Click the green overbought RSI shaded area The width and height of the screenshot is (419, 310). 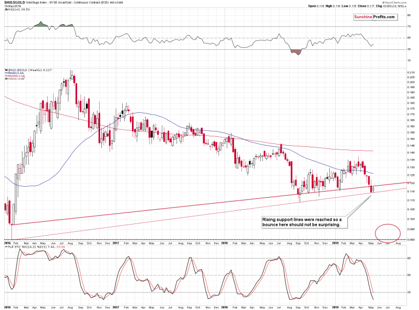(x=42, y=25)
